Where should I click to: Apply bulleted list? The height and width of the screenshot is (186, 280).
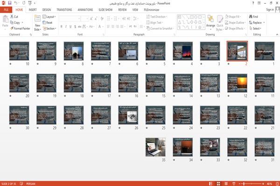(x=109, y=19)
